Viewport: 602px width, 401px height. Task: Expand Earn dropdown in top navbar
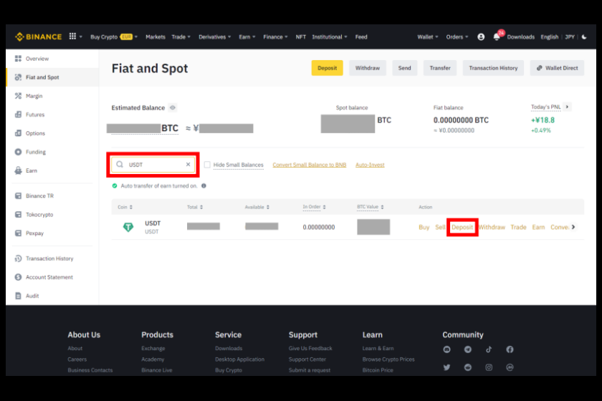[247, 37]
